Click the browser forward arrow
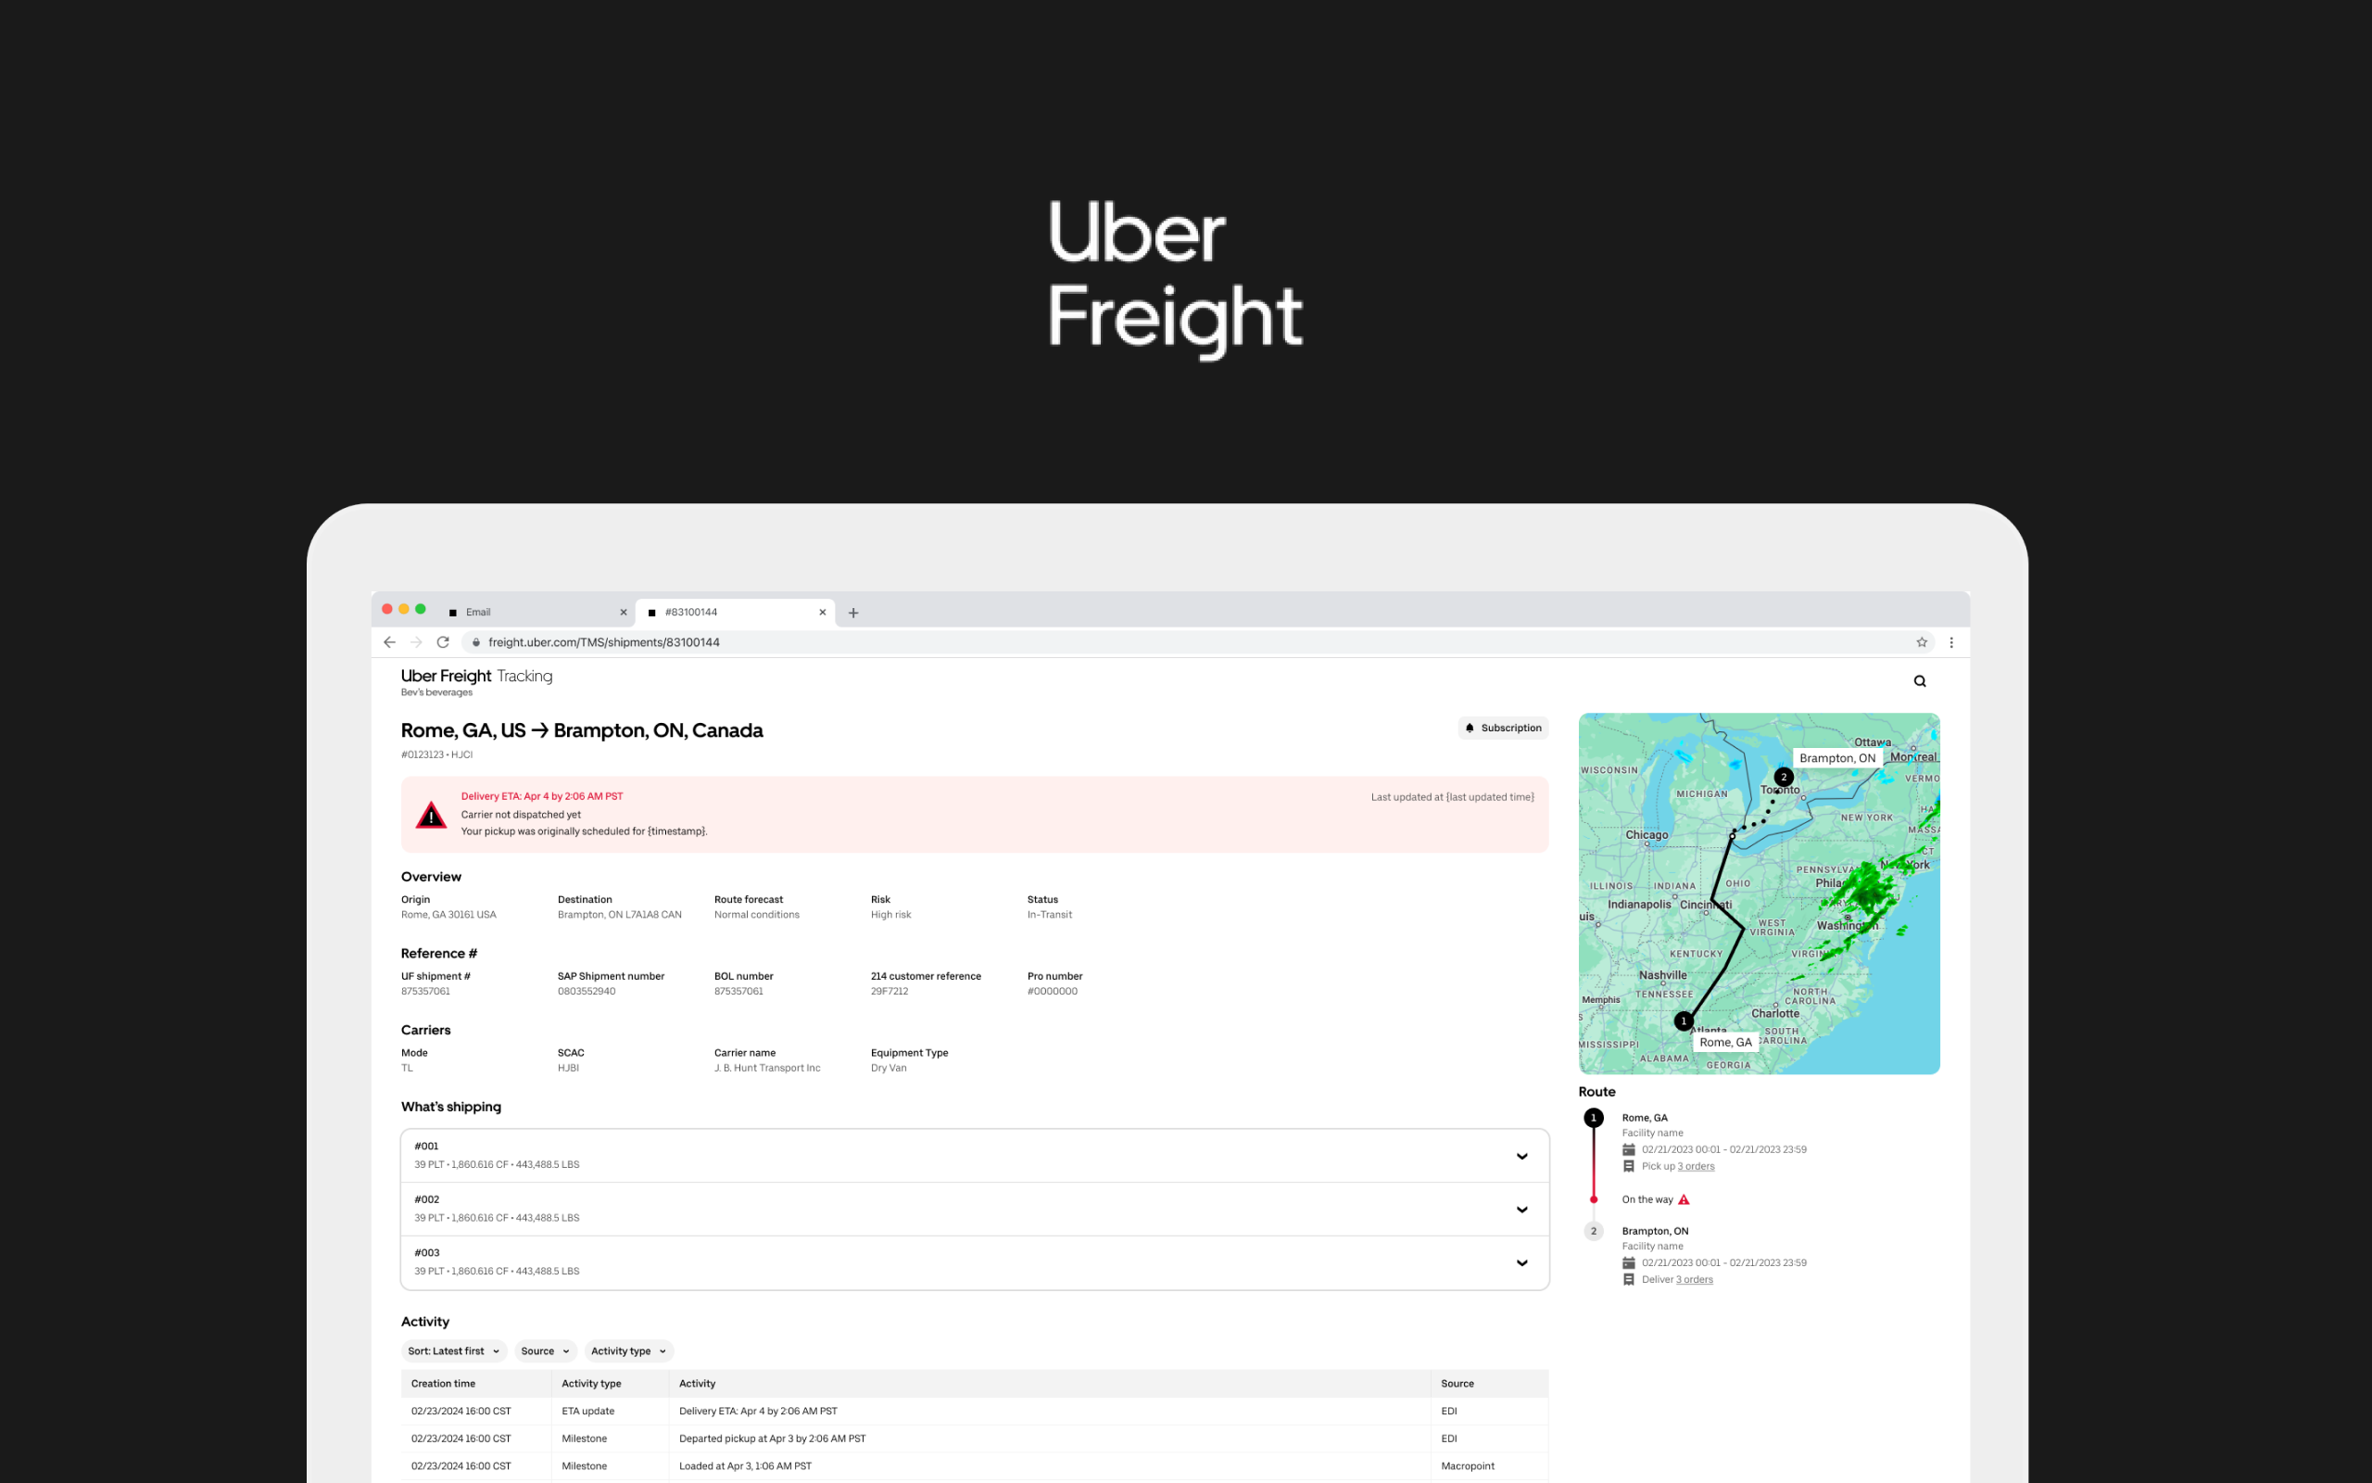Screen dimensions: 2372x1483 coord(417,642)
